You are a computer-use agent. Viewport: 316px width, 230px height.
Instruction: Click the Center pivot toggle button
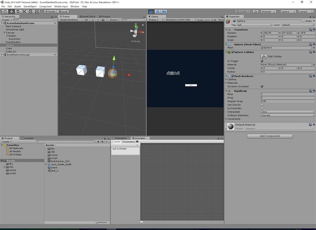(x=50, y=12)
